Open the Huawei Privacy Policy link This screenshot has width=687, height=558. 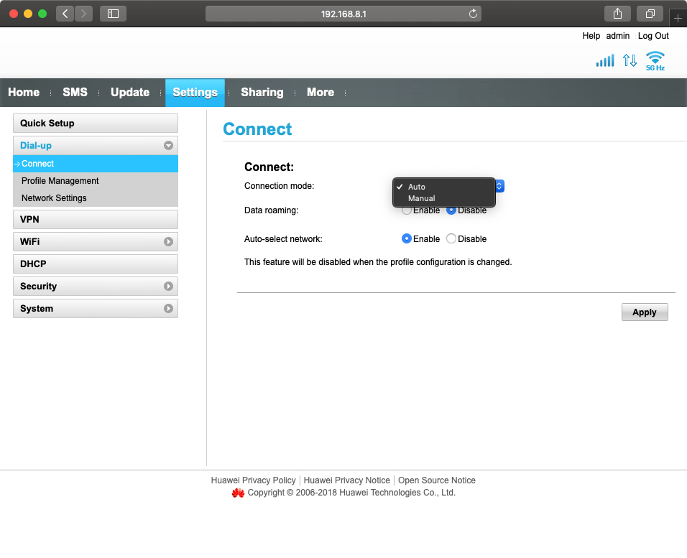pyautogui.click(x=253, y=480)
